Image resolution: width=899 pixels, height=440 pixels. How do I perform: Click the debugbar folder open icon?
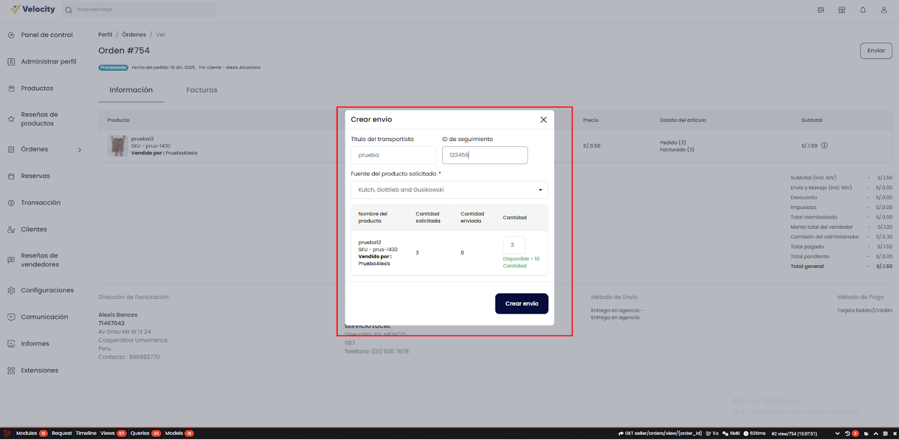(866, 433)
